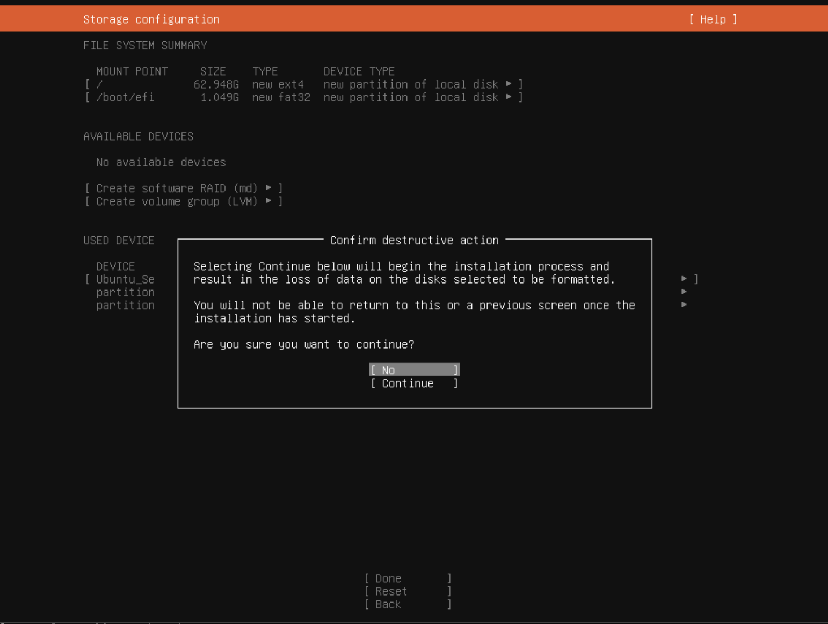Click arrow at right of second partition row
The height and width of the screenshot is (624, 828).
pos(684,304)
